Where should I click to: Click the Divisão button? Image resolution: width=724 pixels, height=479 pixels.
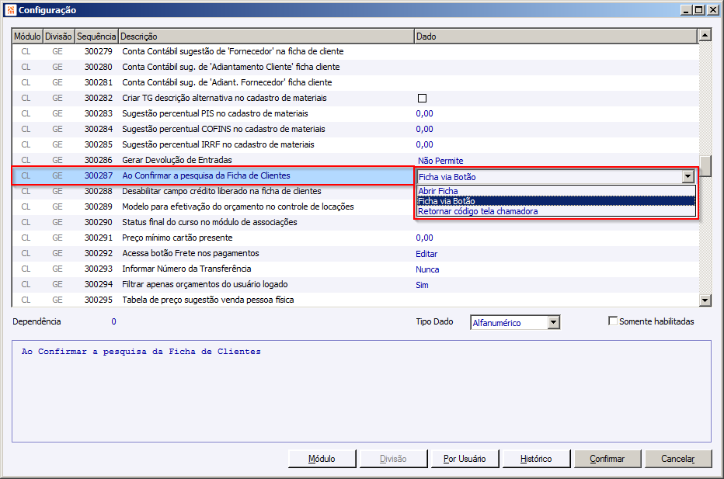393,459
